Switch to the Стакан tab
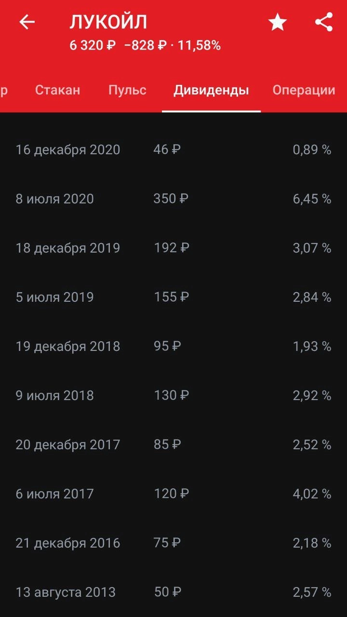Screen dimensions: 347x617 click(58, 90)
